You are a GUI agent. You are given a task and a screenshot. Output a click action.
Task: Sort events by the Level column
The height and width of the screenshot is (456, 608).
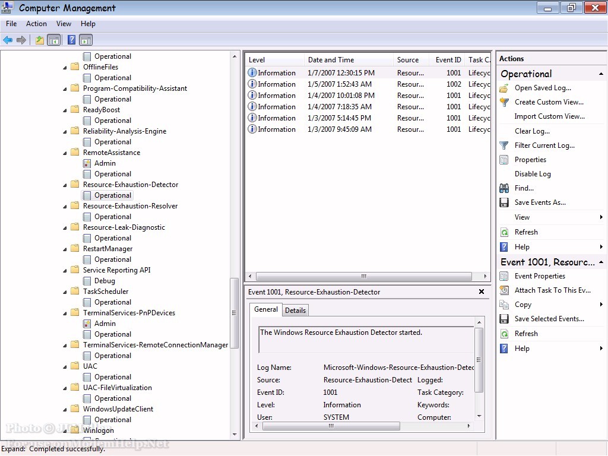(274, 60)
